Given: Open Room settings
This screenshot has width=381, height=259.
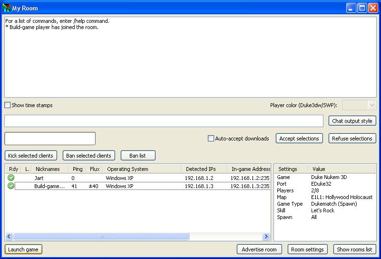Looking at the screenshot, I should 307,249.
